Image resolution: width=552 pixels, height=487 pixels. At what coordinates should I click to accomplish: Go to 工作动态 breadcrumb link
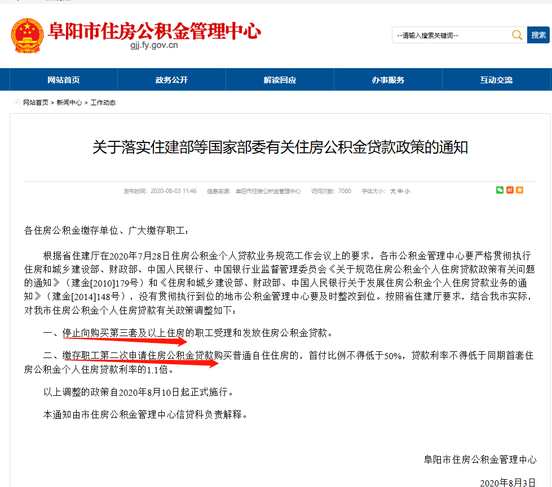point(103,102)
